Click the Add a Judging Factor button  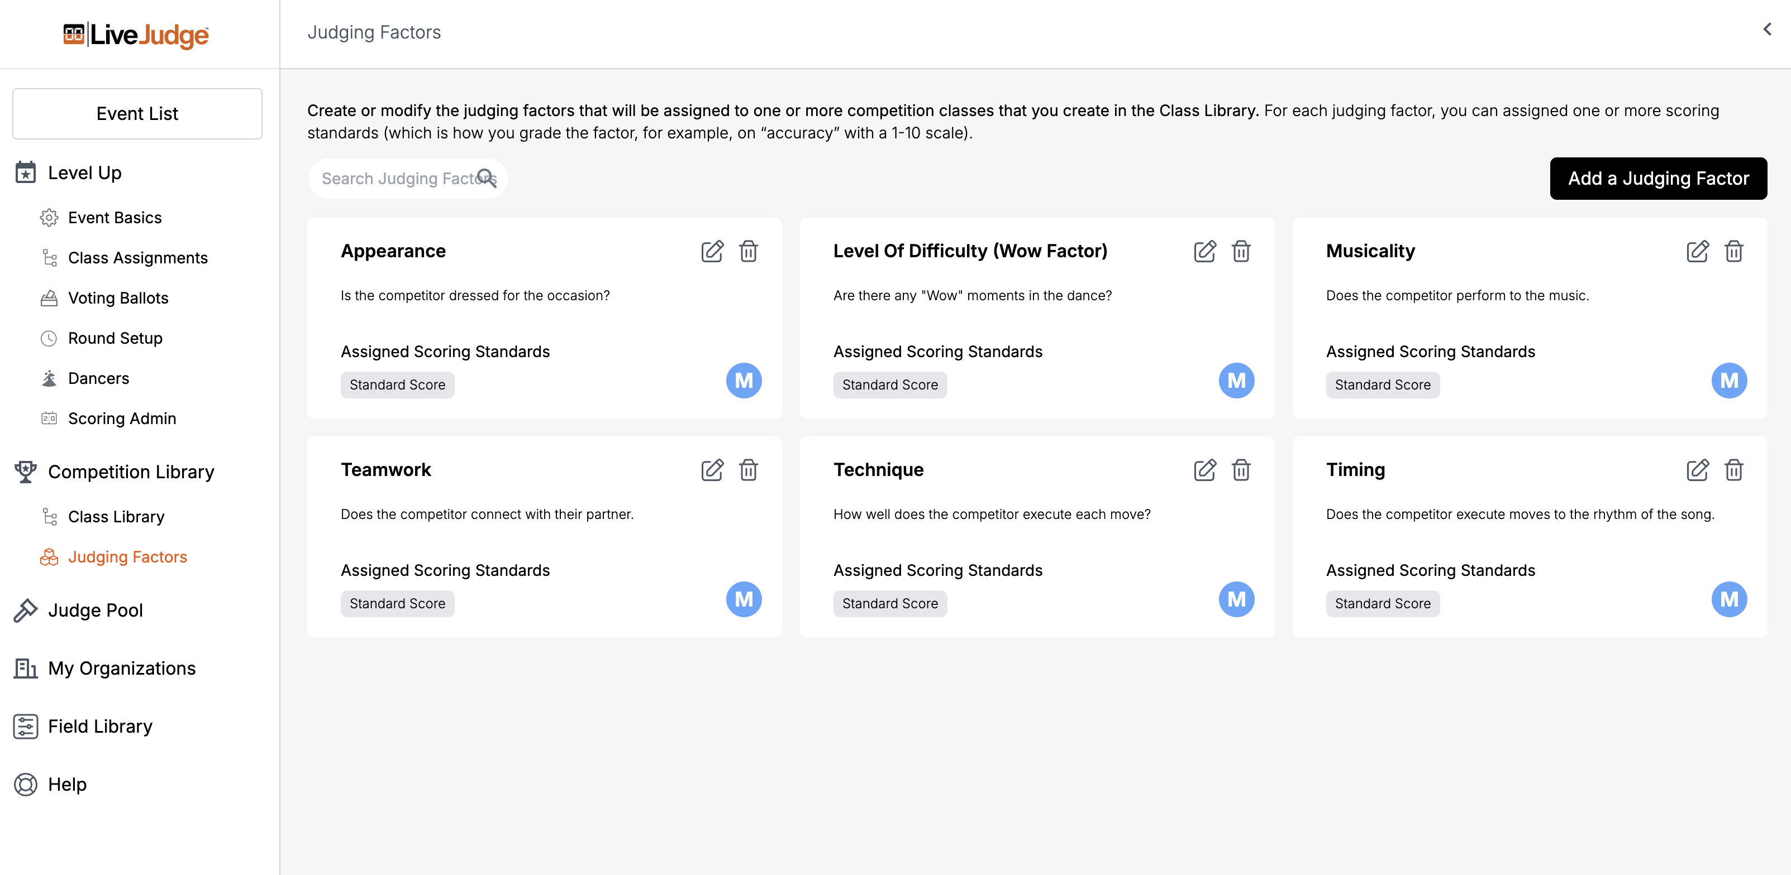pos(1657,179)
